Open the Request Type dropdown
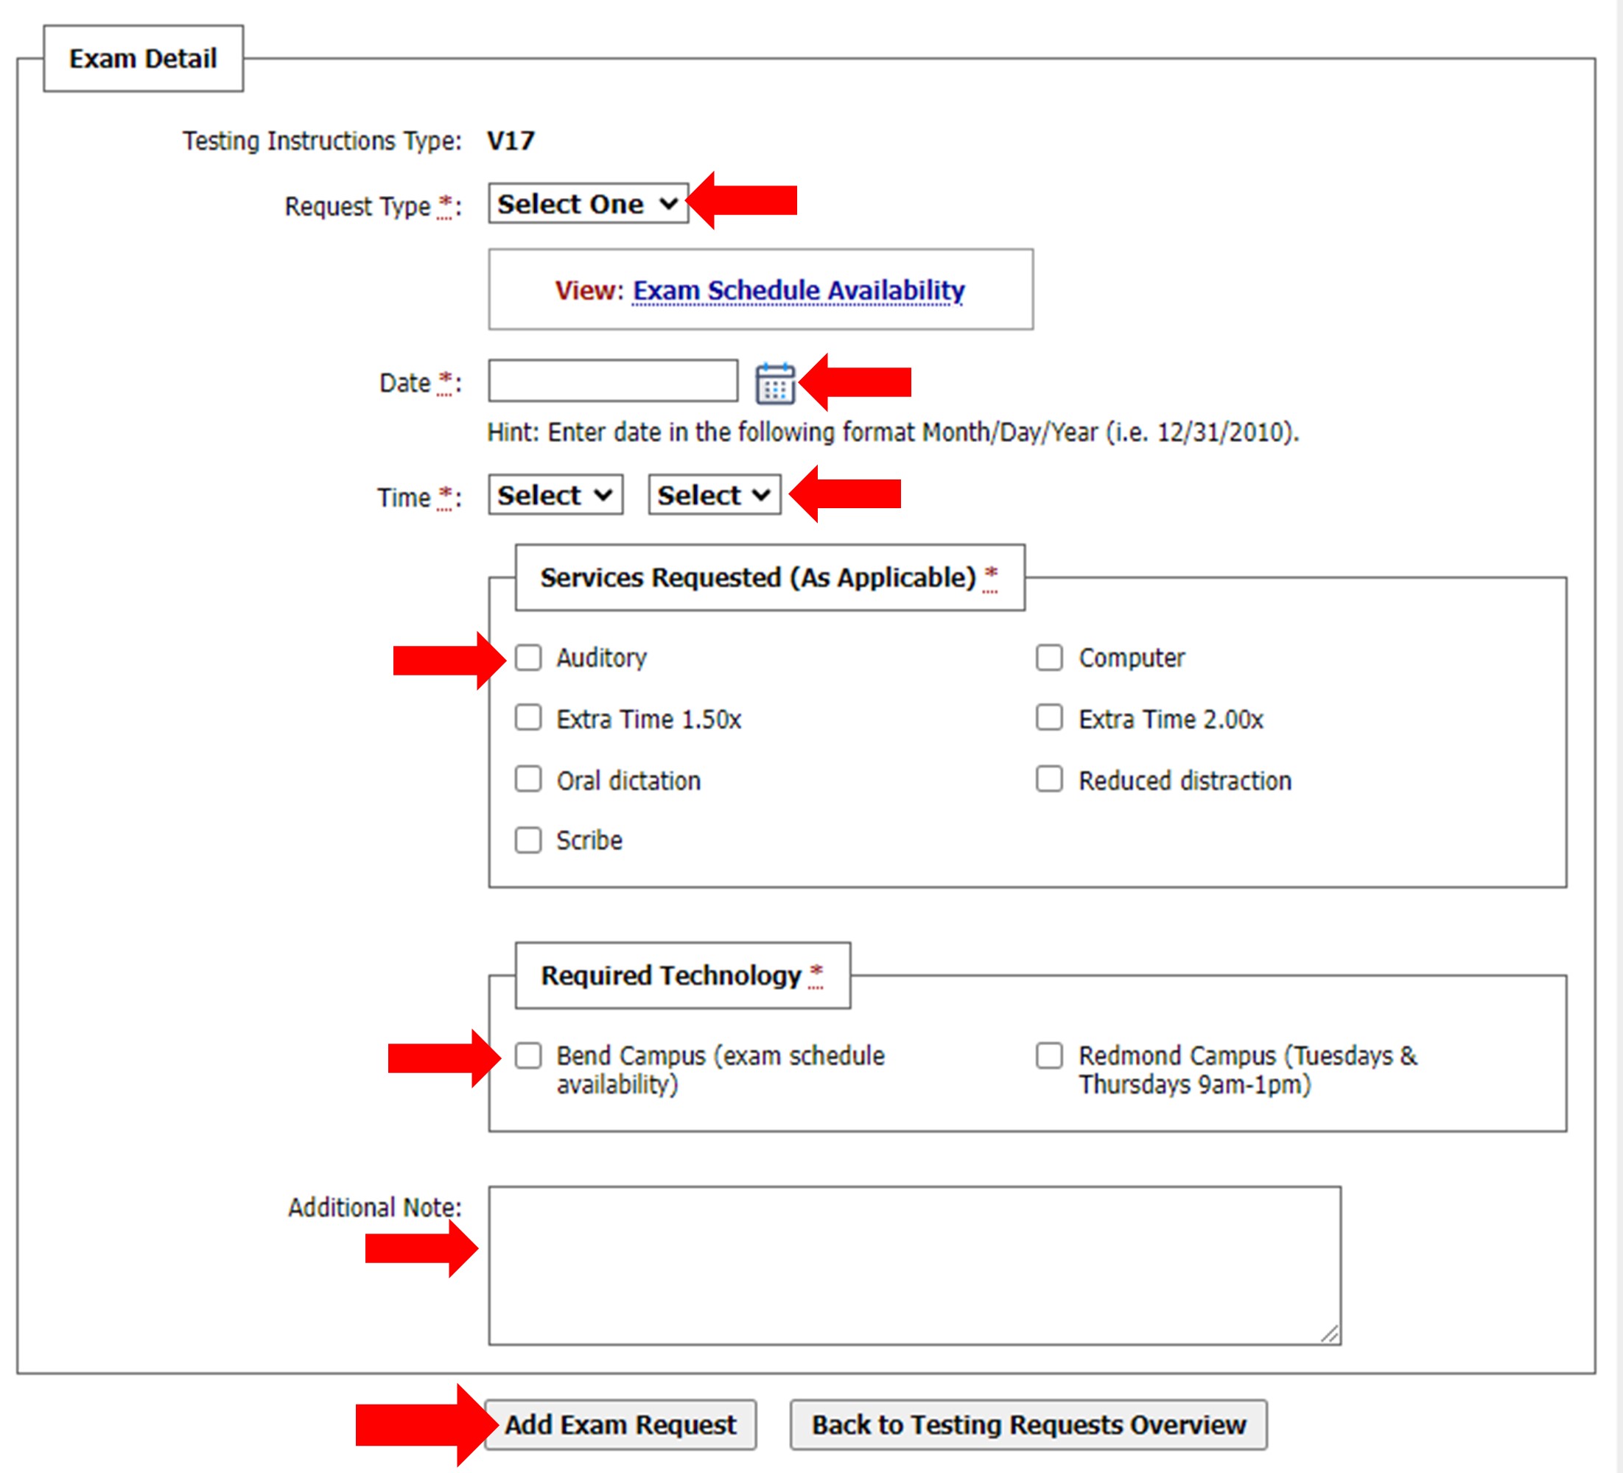The width and height of the screenshot is (1623, 1473). point(588,204)
